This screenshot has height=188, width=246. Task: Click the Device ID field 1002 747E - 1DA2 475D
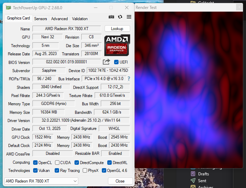click(108, 70)
